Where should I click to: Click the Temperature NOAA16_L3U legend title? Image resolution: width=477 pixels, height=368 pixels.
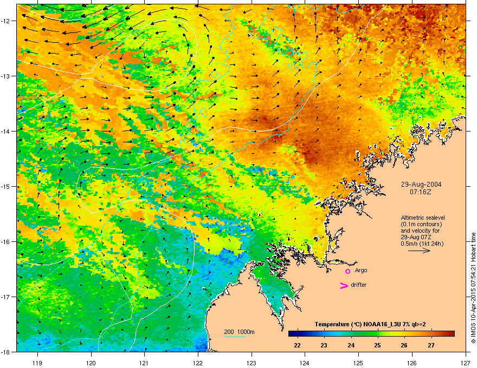click(370, 324)
